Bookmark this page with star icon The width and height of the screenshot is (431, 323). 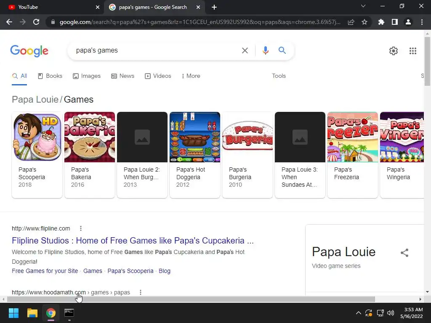click(364, 22)
